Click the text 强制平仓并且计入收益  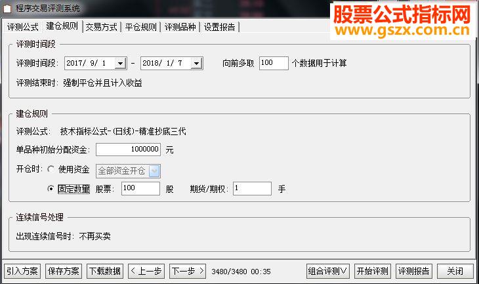pos(102,83)
